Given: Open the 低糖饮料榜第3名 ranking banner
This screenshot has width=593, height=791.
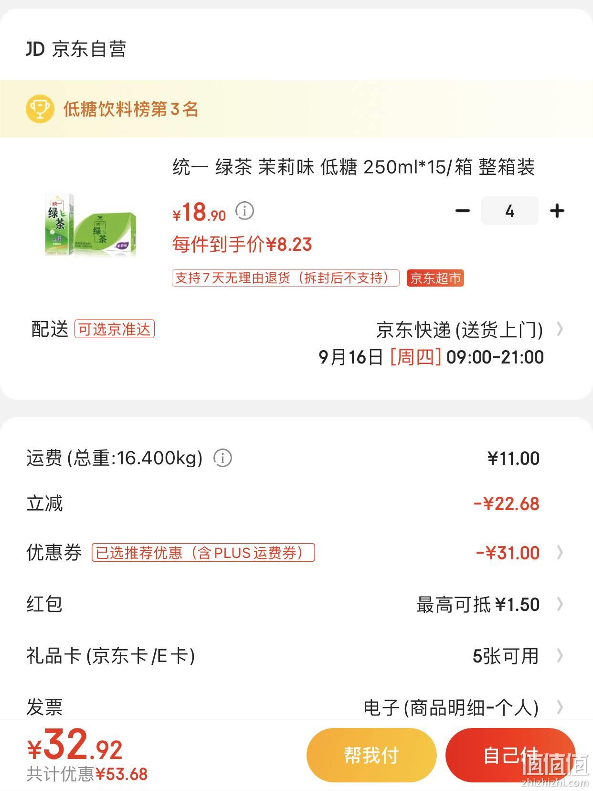Looking at the screenshot, I should pyautogui.click(x=296, y=109).
